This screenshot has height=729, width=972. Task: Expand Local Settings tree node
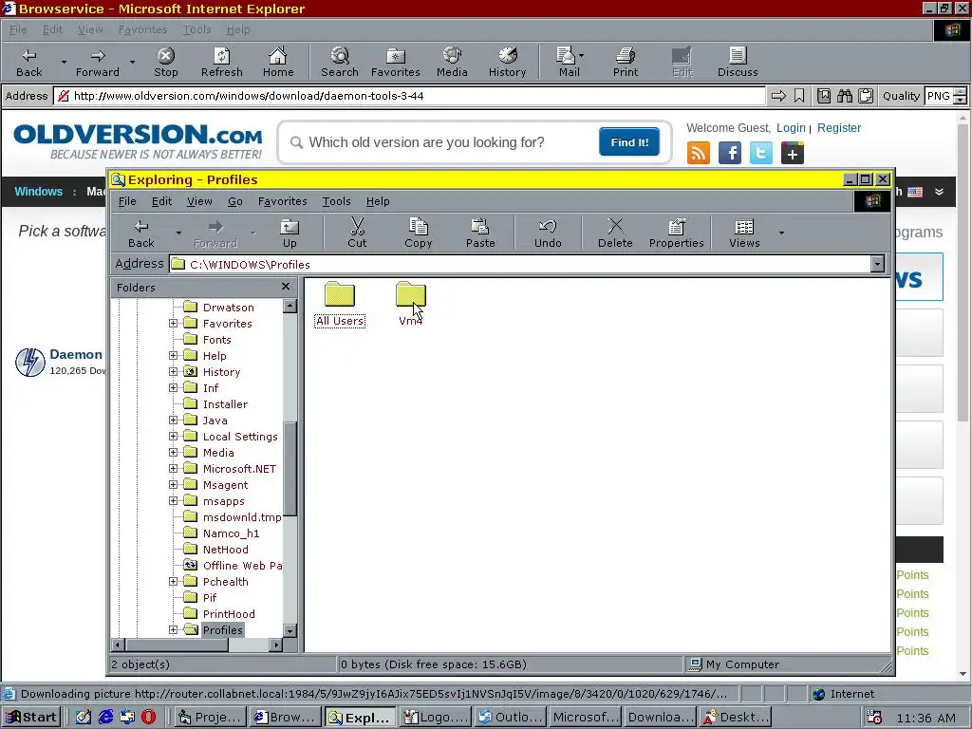[x=173, y=436]
